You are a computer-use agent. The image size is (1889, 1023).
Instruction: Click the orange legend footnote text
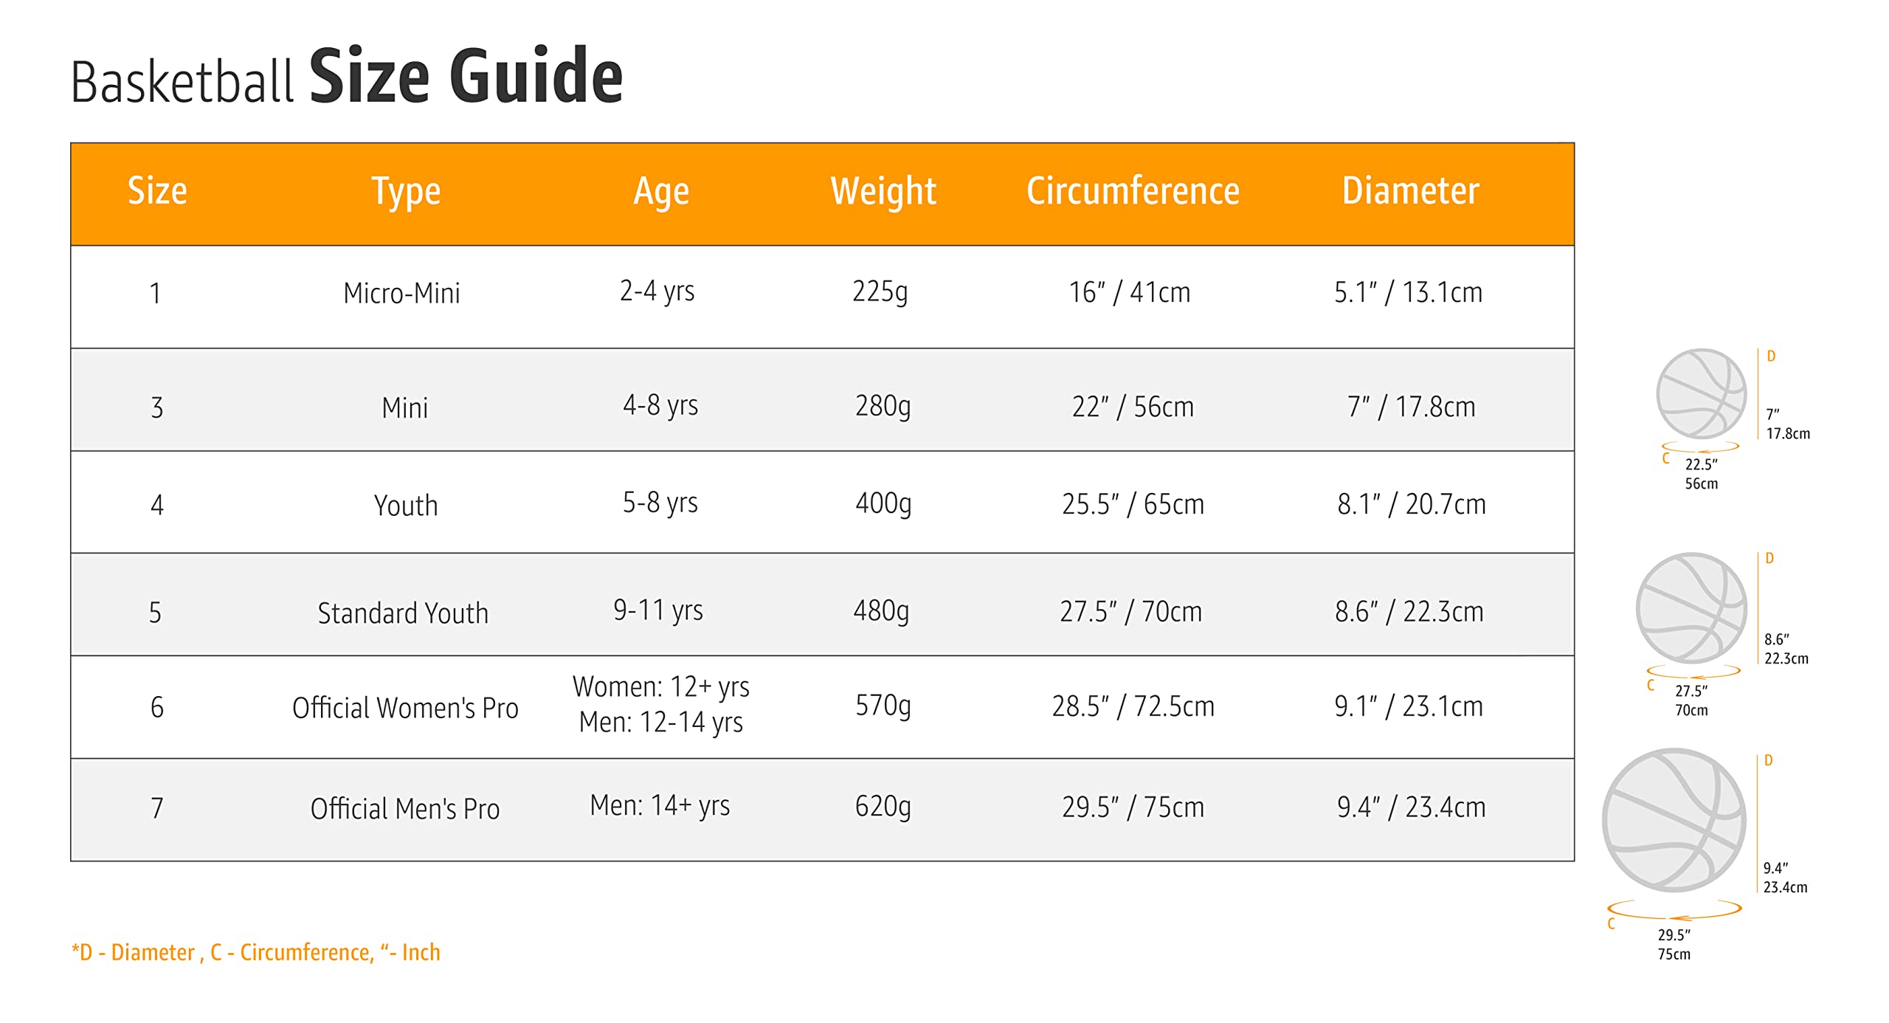[x=255, y=952]
